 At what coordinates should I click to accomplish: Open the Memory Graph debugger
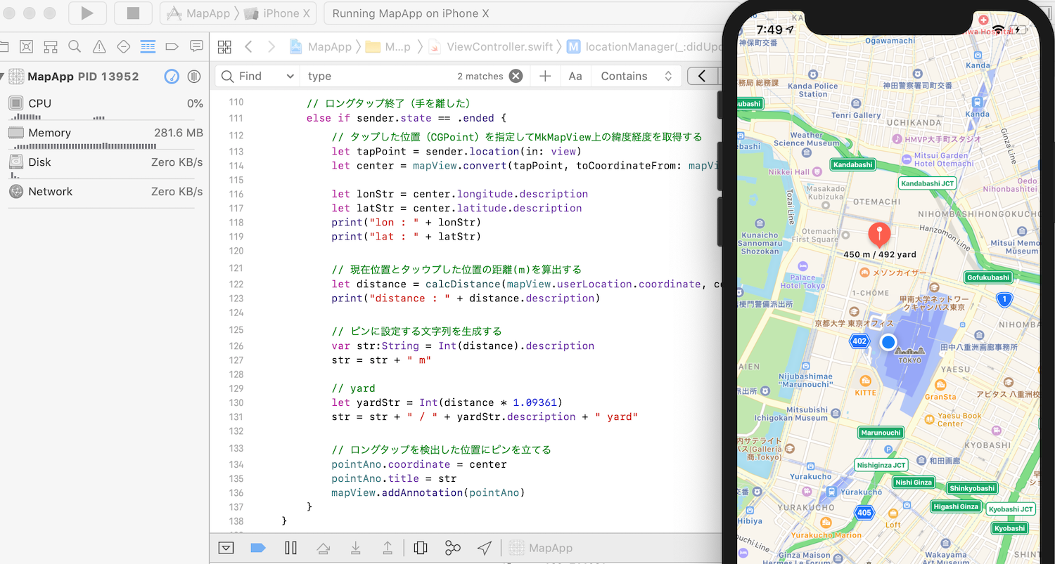(x=452, y=548)
